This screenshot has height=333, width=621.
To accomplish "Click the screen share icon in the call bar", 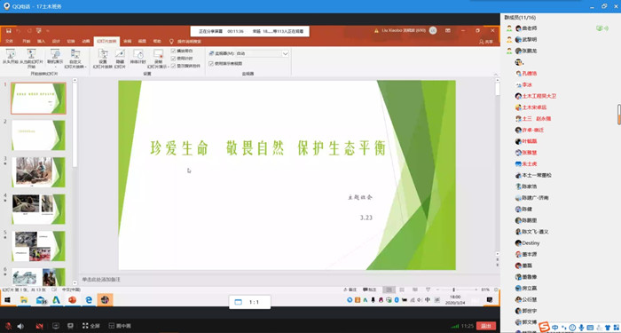I will (56, 326).
